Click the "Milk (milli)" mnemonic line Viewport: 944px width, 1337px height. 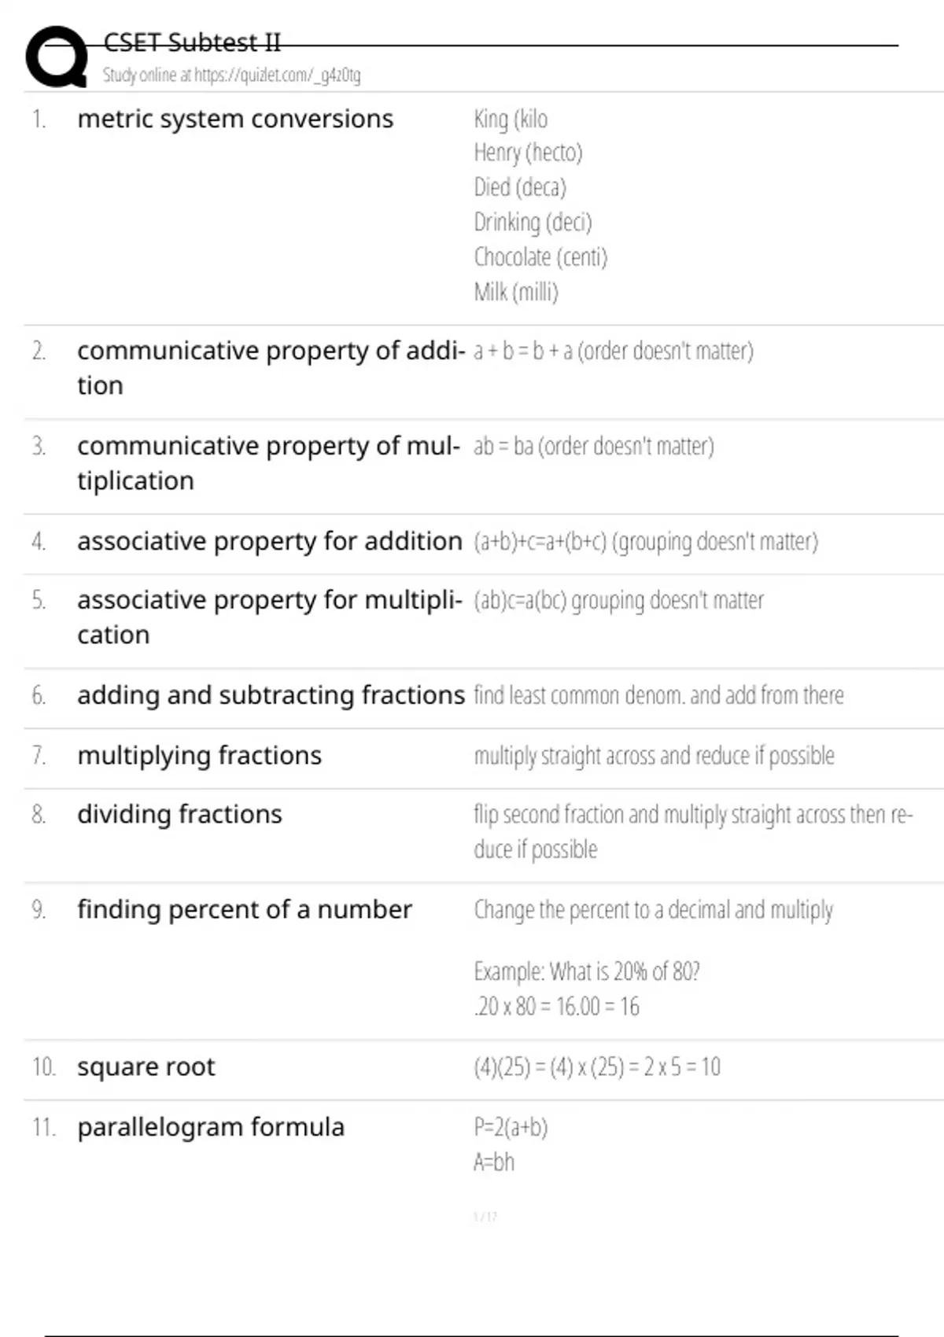tap(516, 293)
